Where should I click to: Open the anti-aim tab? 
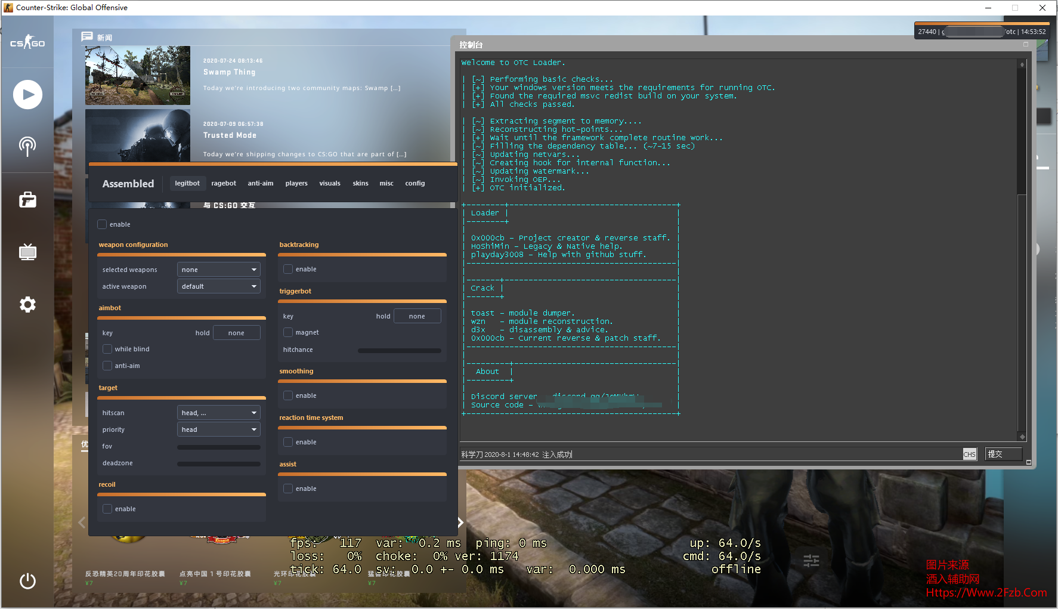[x=261, y=183]
